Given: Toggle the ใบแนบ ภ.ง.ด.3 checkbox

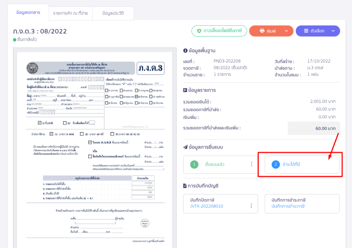Looking at the screenshot, I should (x=90, y=142).
